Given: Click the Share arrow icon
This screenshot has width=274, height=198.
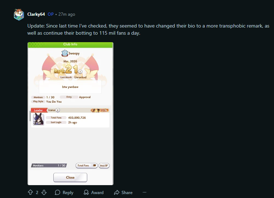Looking at the screenshot, I should 117,192.
